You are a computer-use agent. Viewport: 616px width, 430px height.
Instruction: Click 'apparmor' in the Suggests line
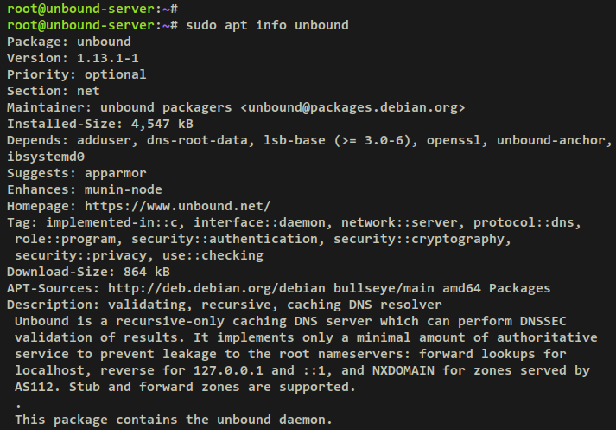[116, 174]
